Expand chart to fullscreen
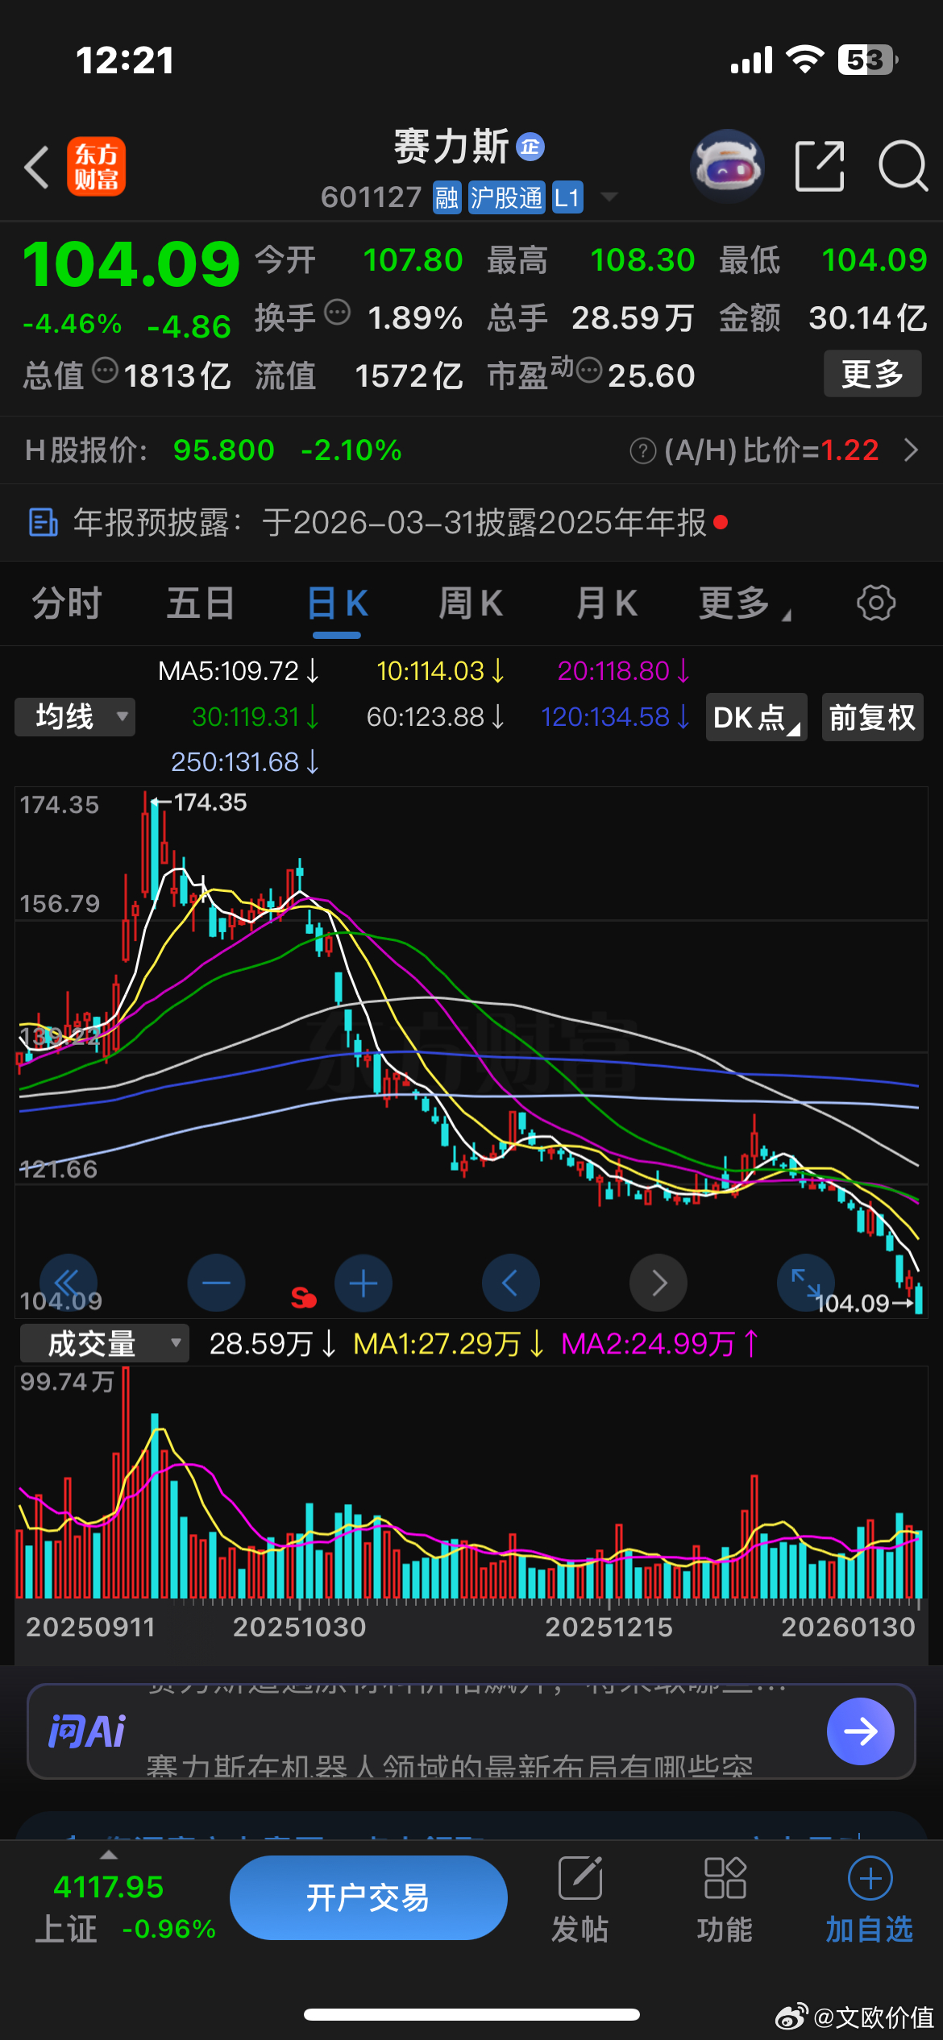The image size is (943, 2040). tap(806, 1283)
